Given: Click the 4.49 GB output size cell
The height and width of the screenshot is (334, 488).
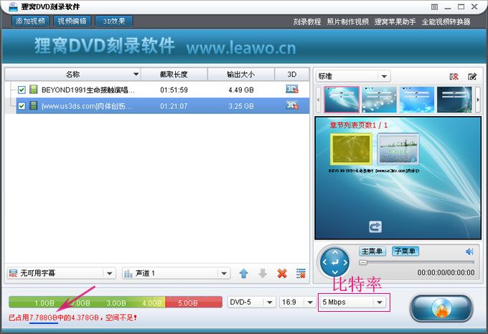Looking at the screenshot, I should click(241, 90).
